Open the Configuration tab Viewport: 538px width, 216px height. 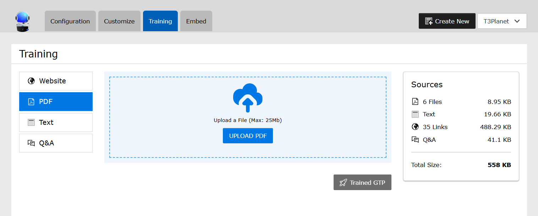click(x=70, y=21)
